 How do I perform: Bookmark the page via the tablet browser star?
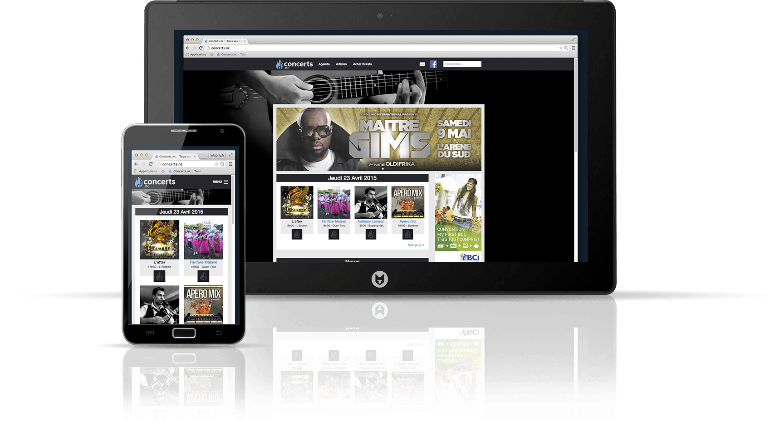point(561,48)
